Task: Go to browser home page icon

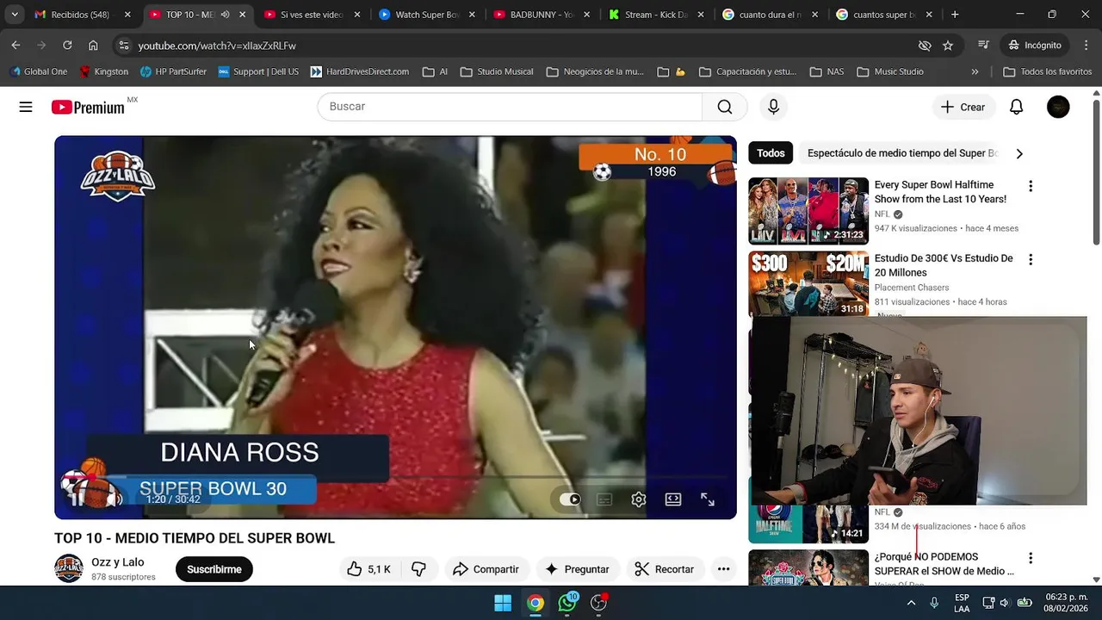Action: (x=93, y=45)
